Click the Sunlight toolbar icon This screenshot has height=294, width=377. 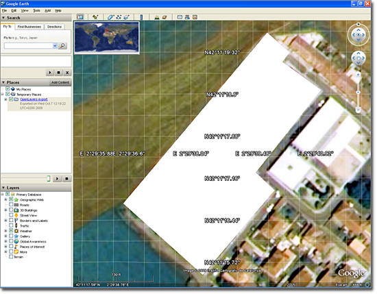pos(157,17)
